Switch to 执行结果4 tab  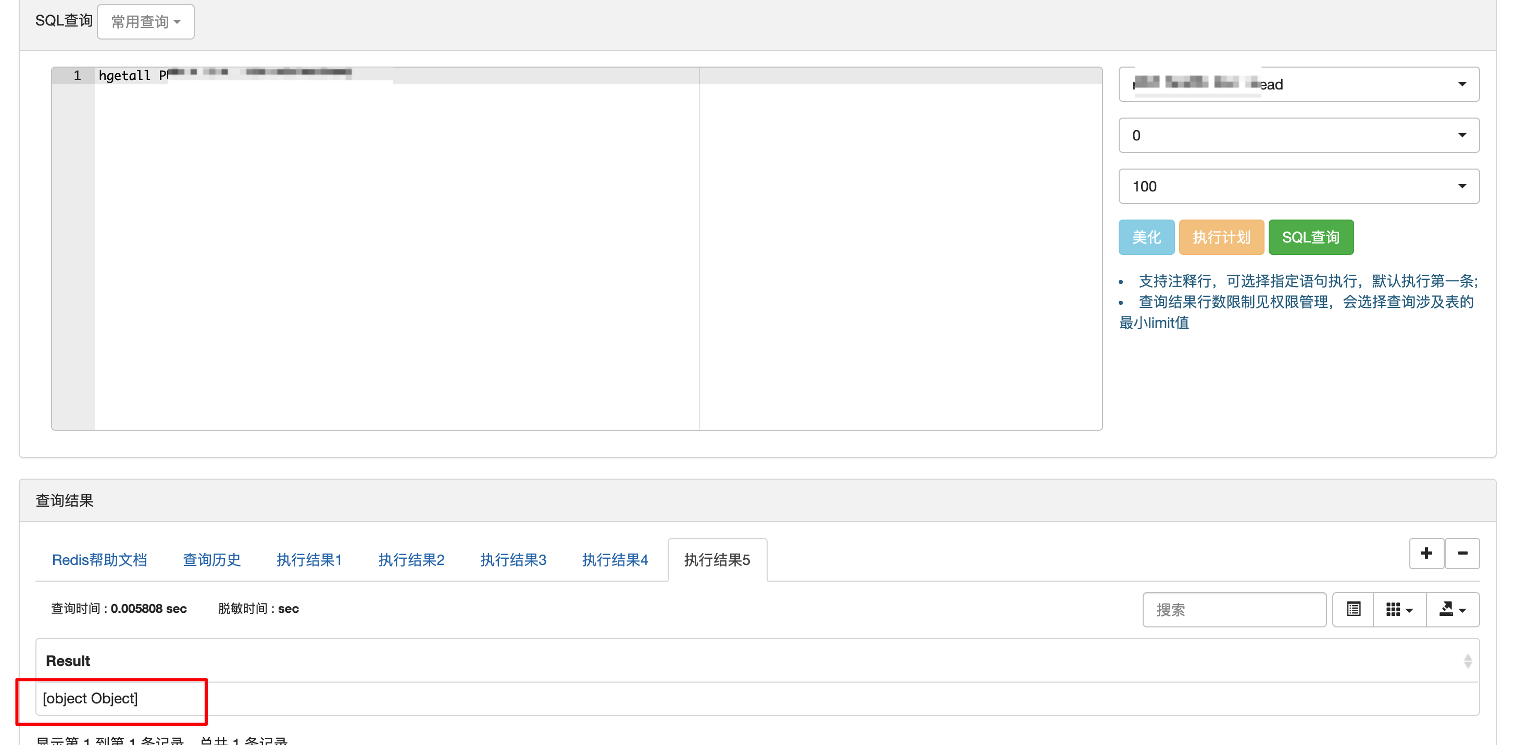(x=615, y=560)
